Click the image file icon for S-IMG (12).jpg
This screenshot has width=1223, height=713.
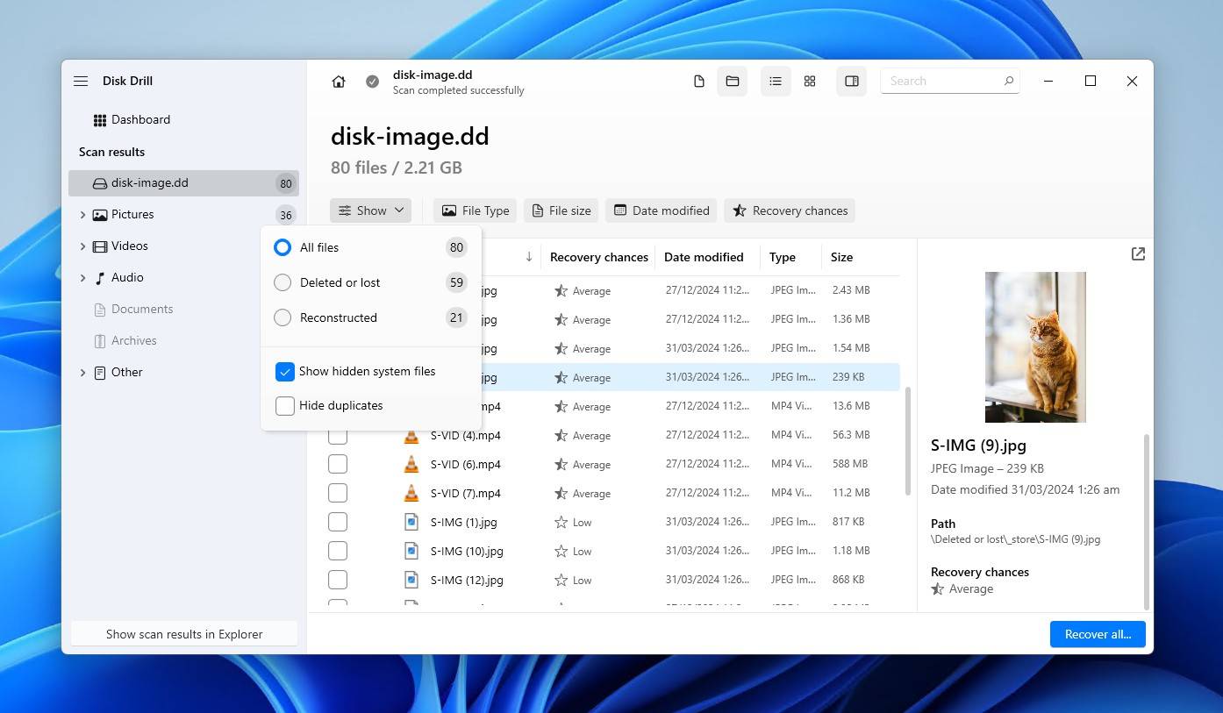[x=411, y=580]
